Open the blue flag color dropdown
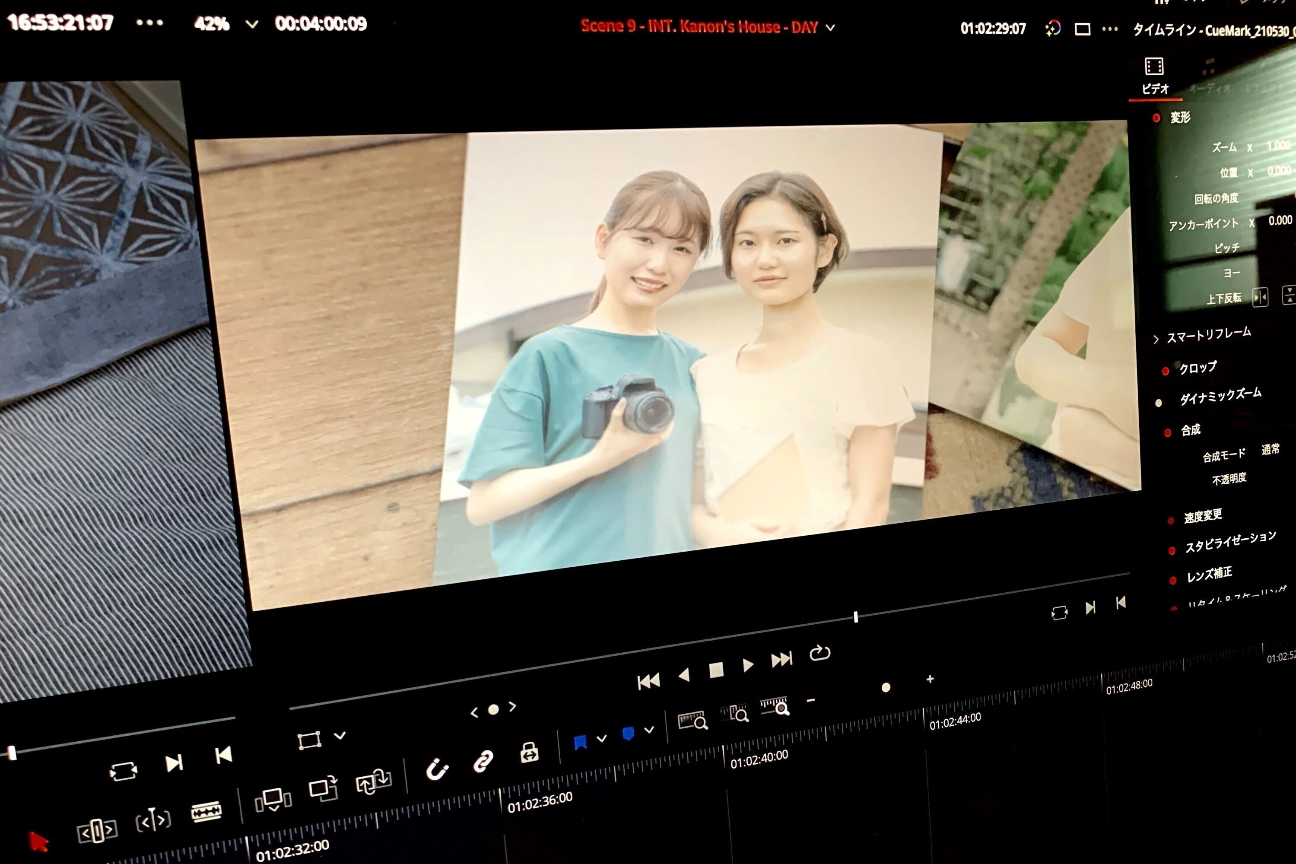Image resolution: width=1296 pixels, height=864 pixels. [602, 738]
